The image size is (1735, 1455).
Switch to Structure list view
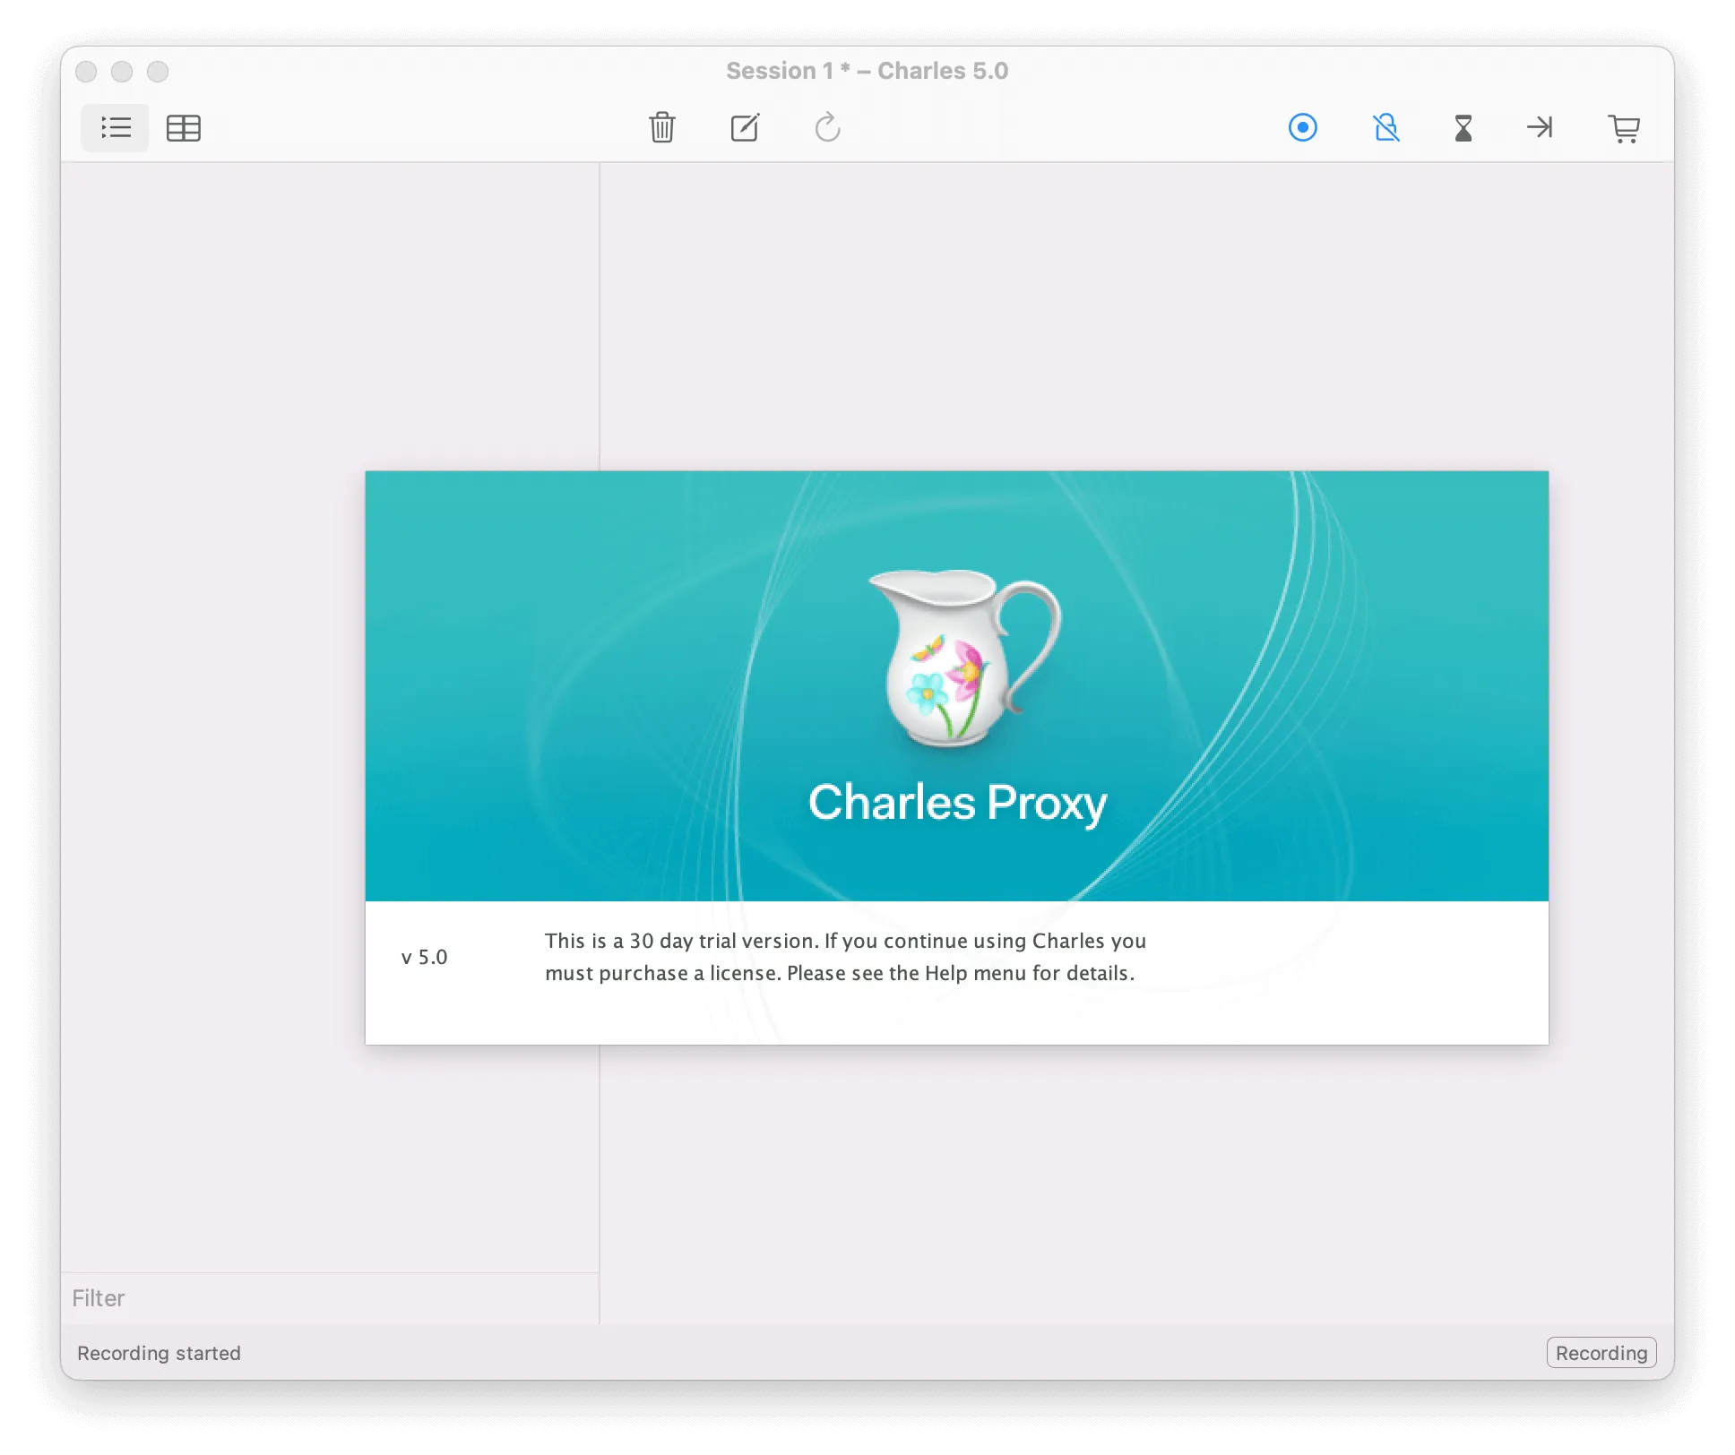116,128
